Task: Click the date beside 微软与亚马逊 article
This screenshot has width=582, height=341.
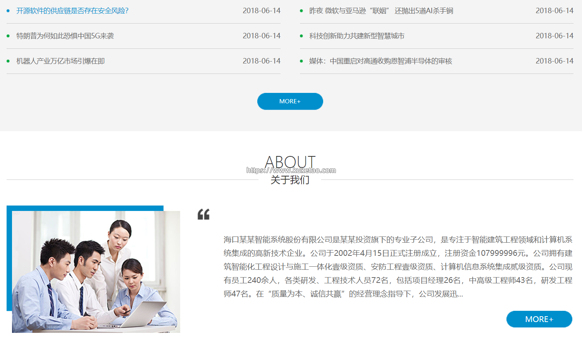Action: tap(554, 11)
